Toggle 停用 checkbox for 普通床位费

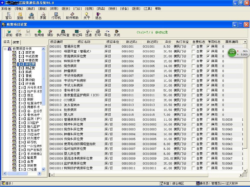[x=208, y=47]
